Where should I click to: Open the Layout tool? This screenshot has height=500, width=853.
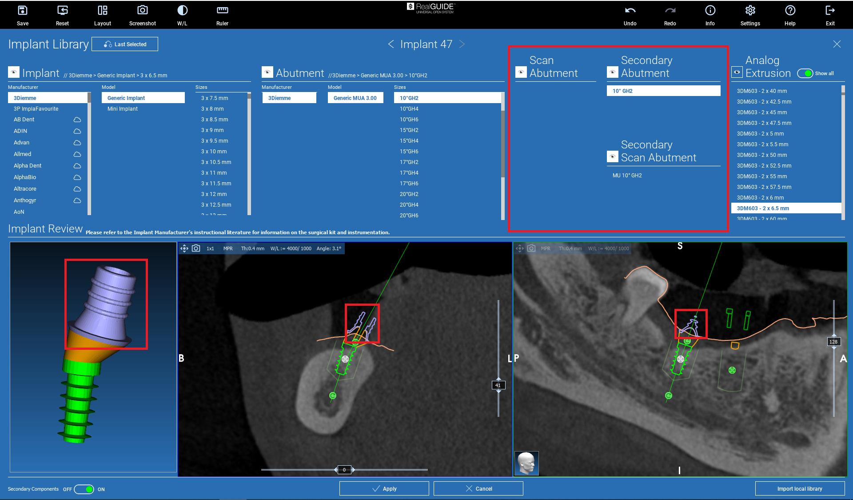click(102, 11)
